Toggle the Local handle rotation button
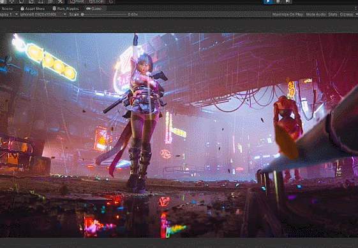 pos(96,1)
